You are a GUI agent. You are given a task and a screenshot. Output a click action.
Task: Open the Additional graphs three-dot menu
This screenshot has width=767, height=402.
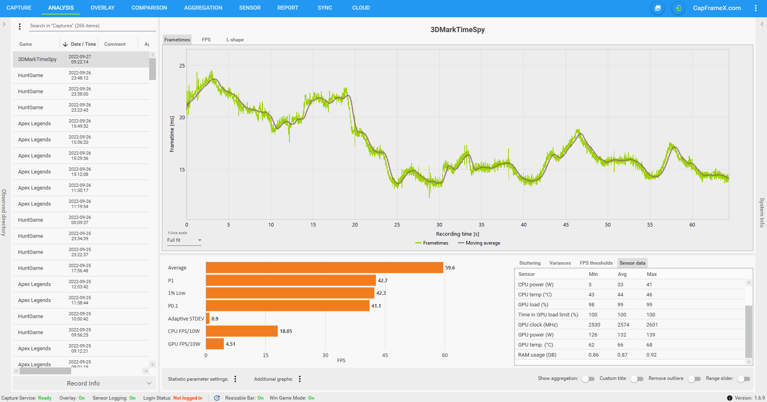pyautogui.click(x=300, y=379)
